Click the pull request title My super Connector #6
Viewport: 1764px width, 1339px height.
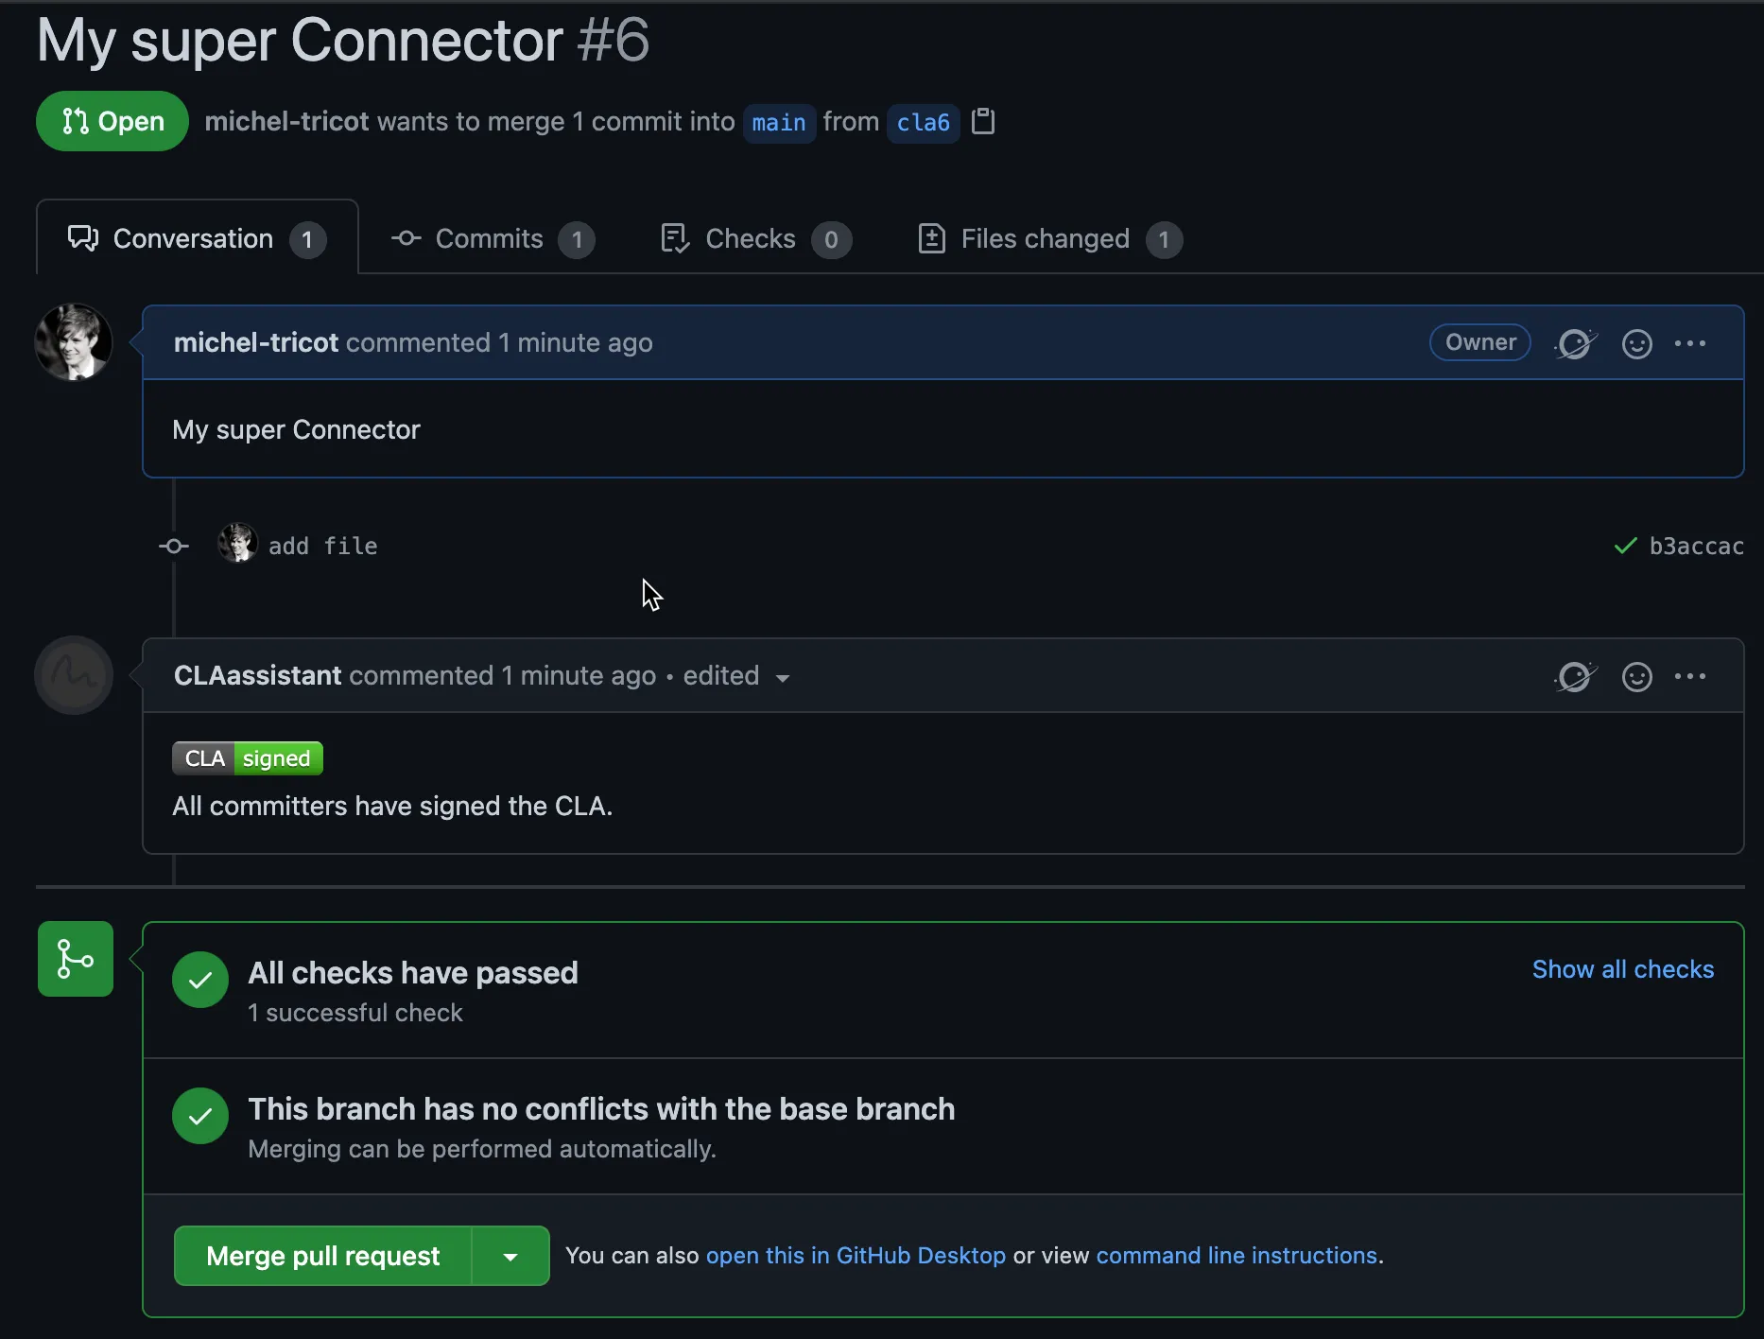pos(343,40)
